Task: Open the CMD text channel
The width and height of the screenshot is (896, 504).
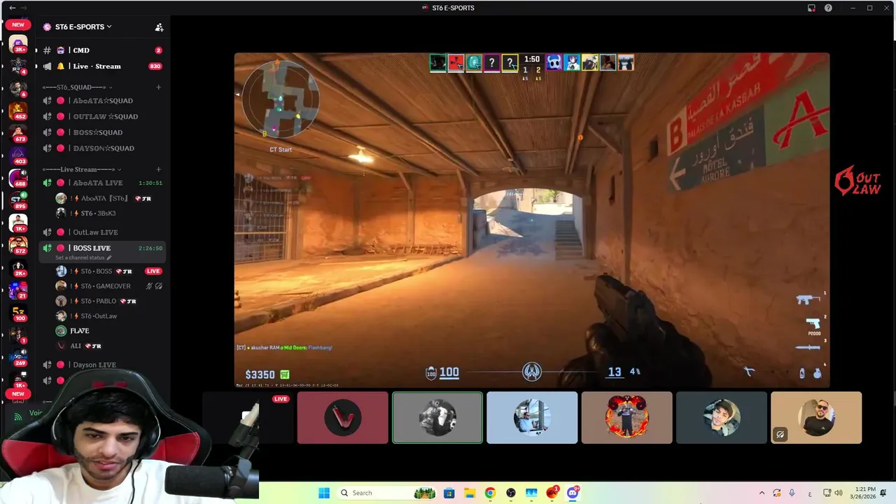Action: point(102,50)
